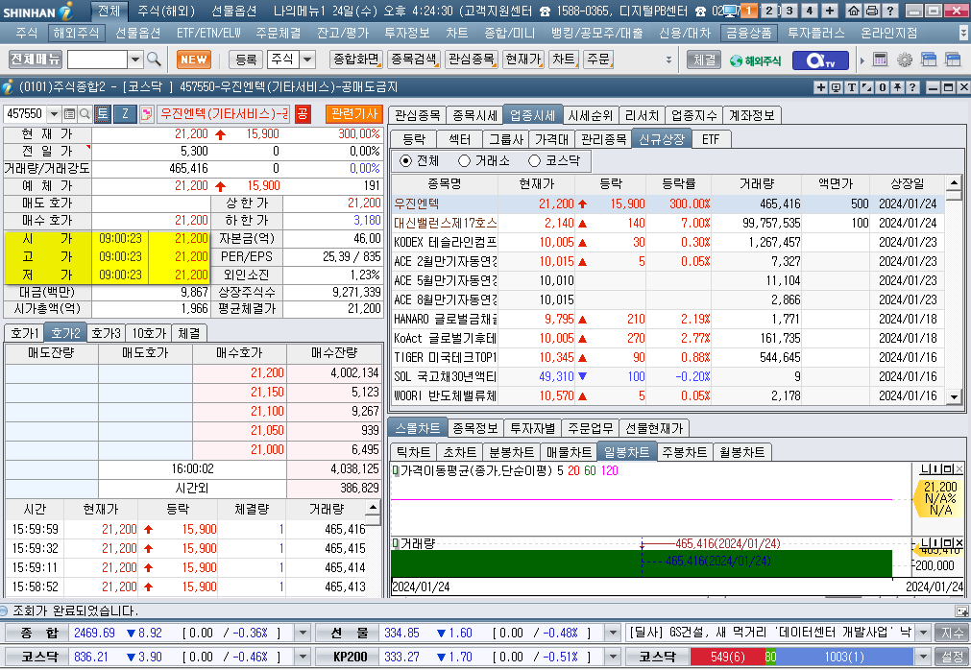Activate virtual screen 1
Image resolution: width=971 pixels, height=670 pixels.
(749, 11)
